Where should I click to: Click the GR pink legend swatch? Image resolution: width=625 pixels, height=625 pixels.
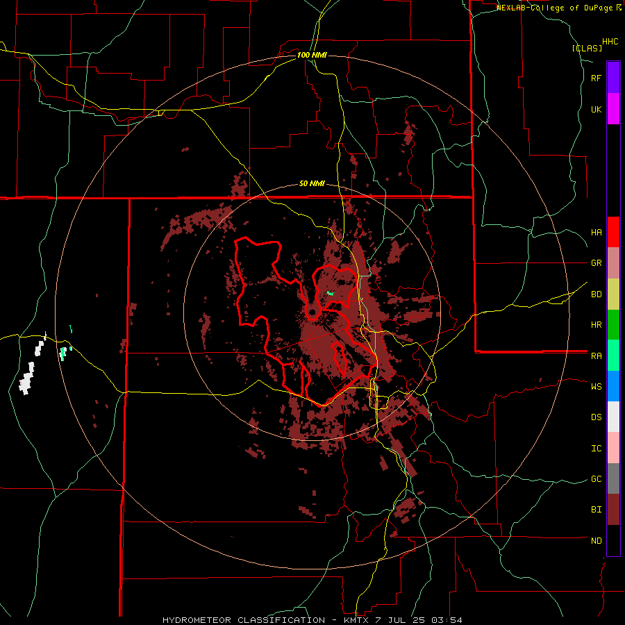[x=613, y=263]
